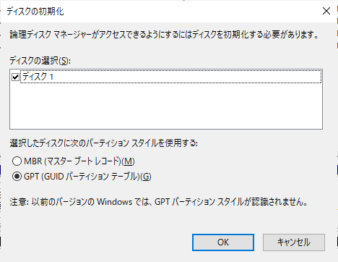
Task: Click the word Windows in the warning note
Action: point(115,202)
